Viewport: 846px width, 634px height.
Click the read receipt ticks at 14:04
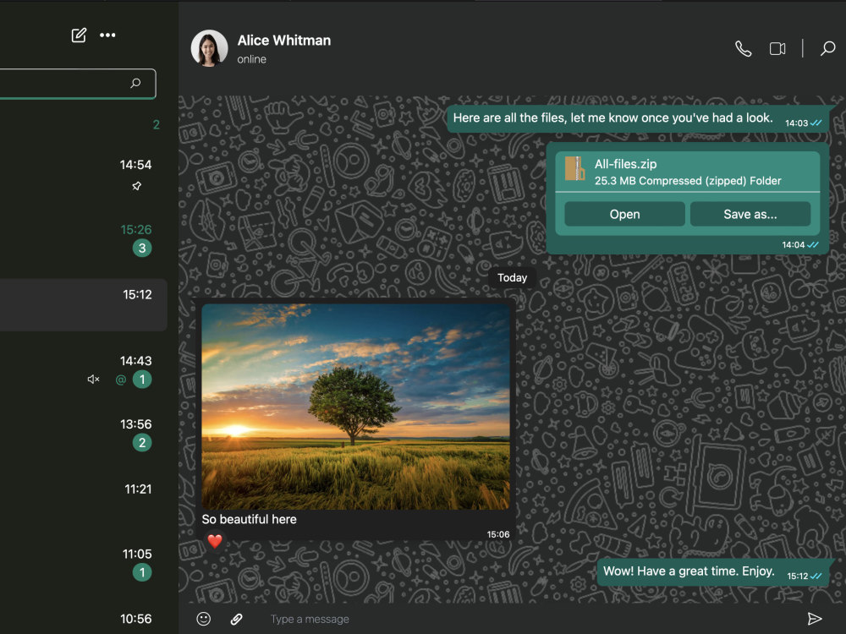click(x=812, y=245)
